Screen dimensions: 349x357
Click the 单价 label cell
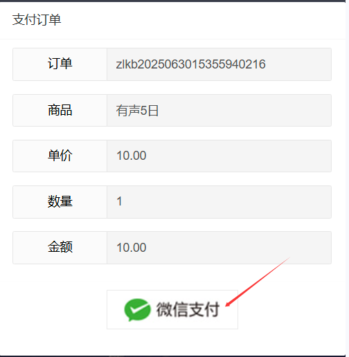pyautogui.click(x=60, y=156)
